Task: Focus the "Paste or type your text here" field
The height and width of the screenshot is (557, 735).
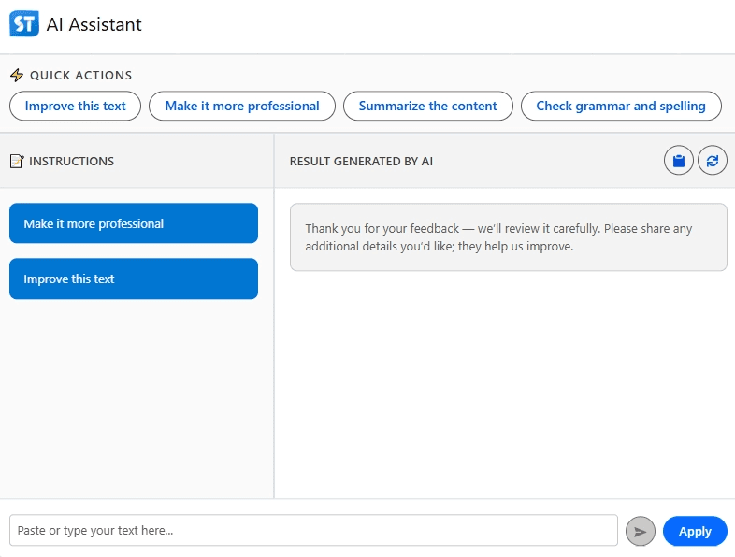Action: pos(313,530)
